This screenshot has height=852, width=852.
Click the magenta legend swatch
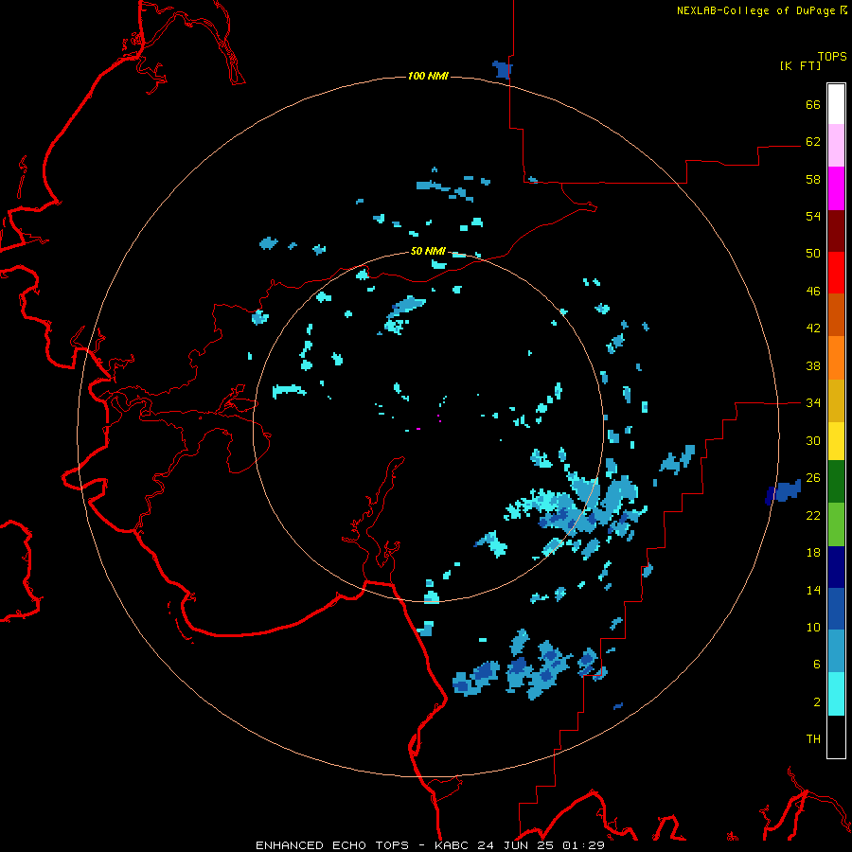tap(836, 188)
